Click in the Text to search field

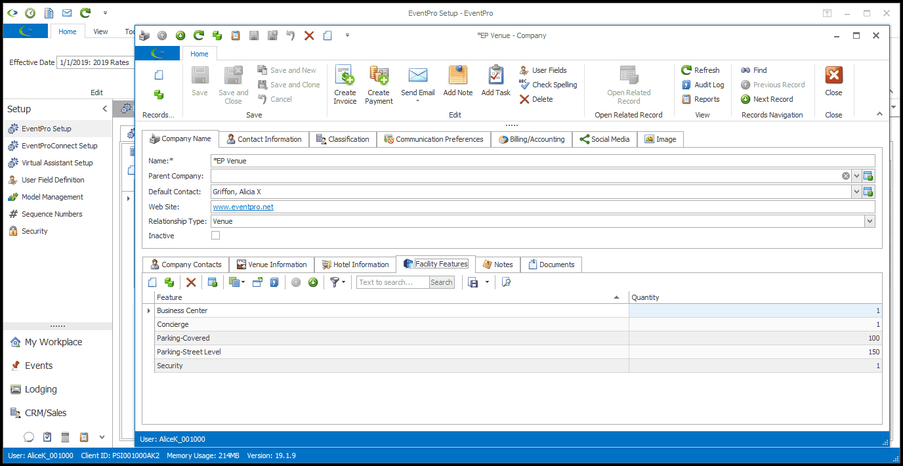(x=393, y=282)
